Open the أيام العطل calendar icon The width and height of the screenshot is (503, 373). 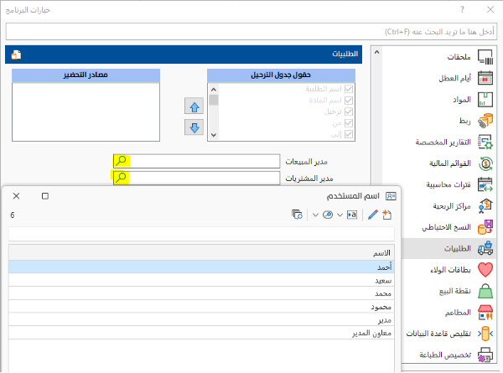tap(485, 78)
